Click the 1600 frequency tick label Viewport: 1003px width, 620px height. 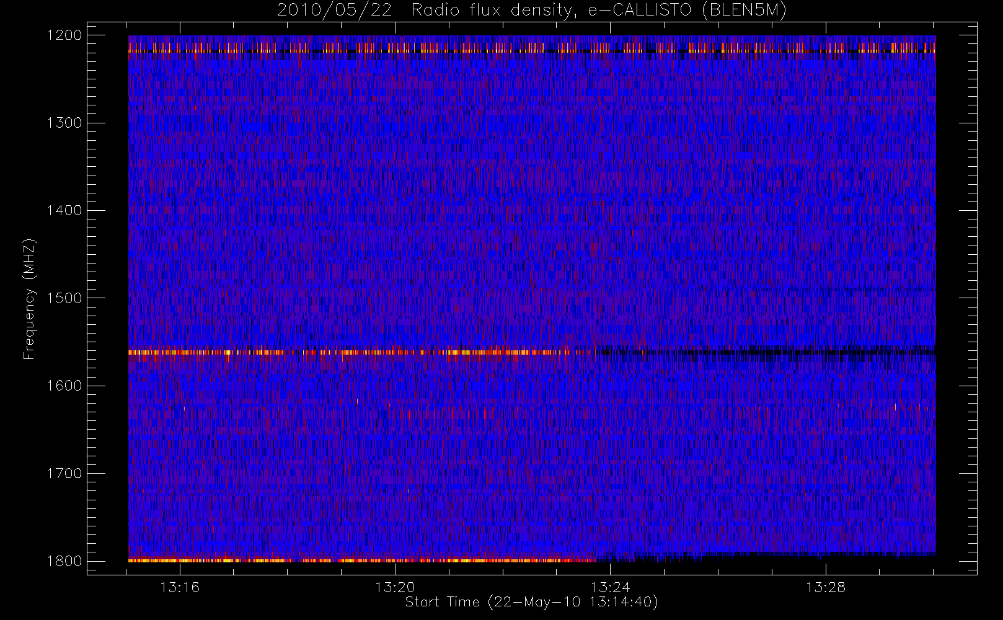click(65, 386)
